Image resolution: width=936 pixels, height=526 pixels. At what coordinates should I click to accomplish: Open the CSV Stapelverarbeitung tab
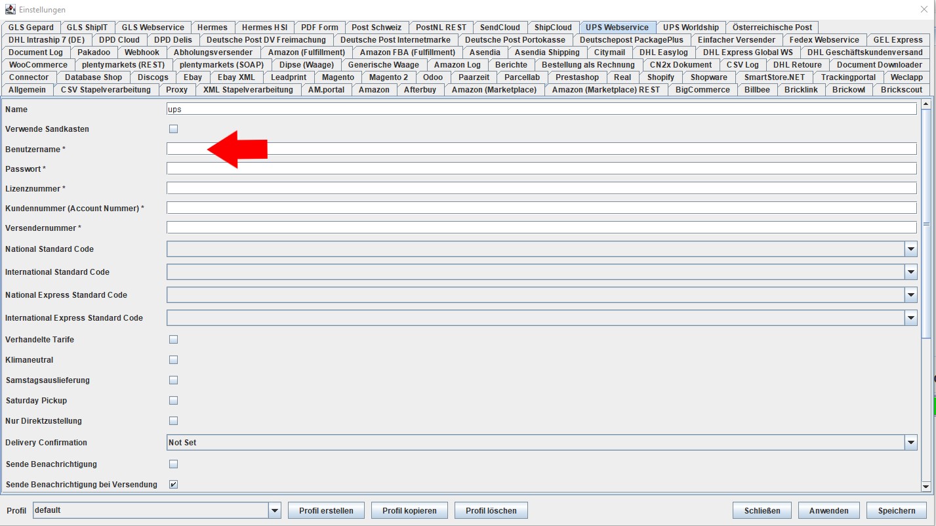(106, 90)
